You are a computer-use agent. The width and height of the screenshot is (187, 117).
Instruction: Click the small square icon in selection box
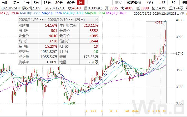(158, 24)
